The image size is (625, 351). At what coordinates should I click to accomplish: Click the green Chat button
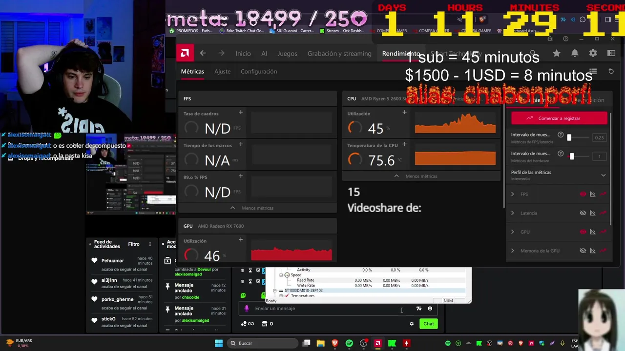pos(429,324)
